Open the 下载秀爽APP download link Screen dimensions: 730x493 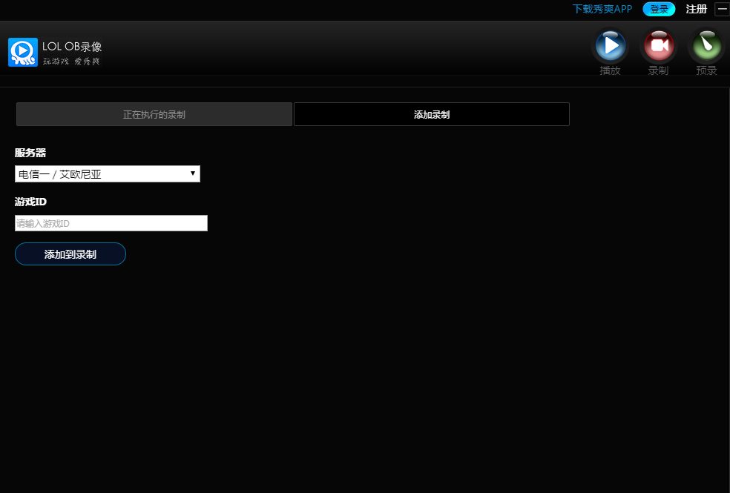pyautogui.click(x=602, y=9)
